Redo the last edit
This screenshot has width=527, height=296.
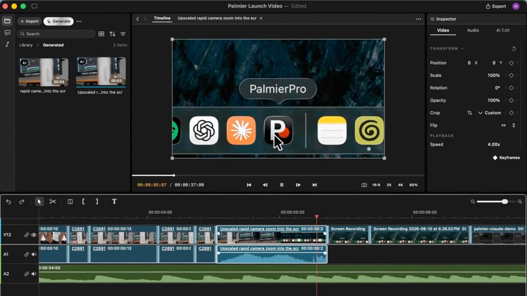pos(22,201)
